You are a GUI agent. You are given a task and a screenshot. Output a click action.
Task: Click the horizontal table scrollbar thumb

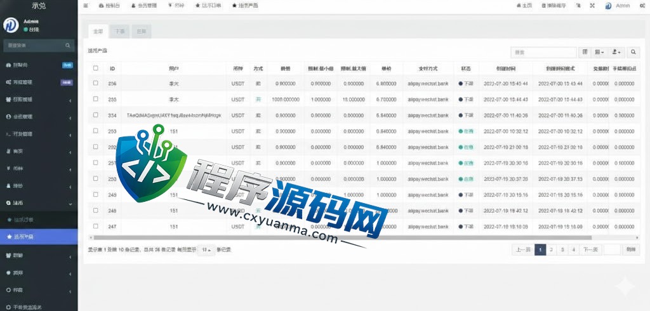click(x=342, y=237)
